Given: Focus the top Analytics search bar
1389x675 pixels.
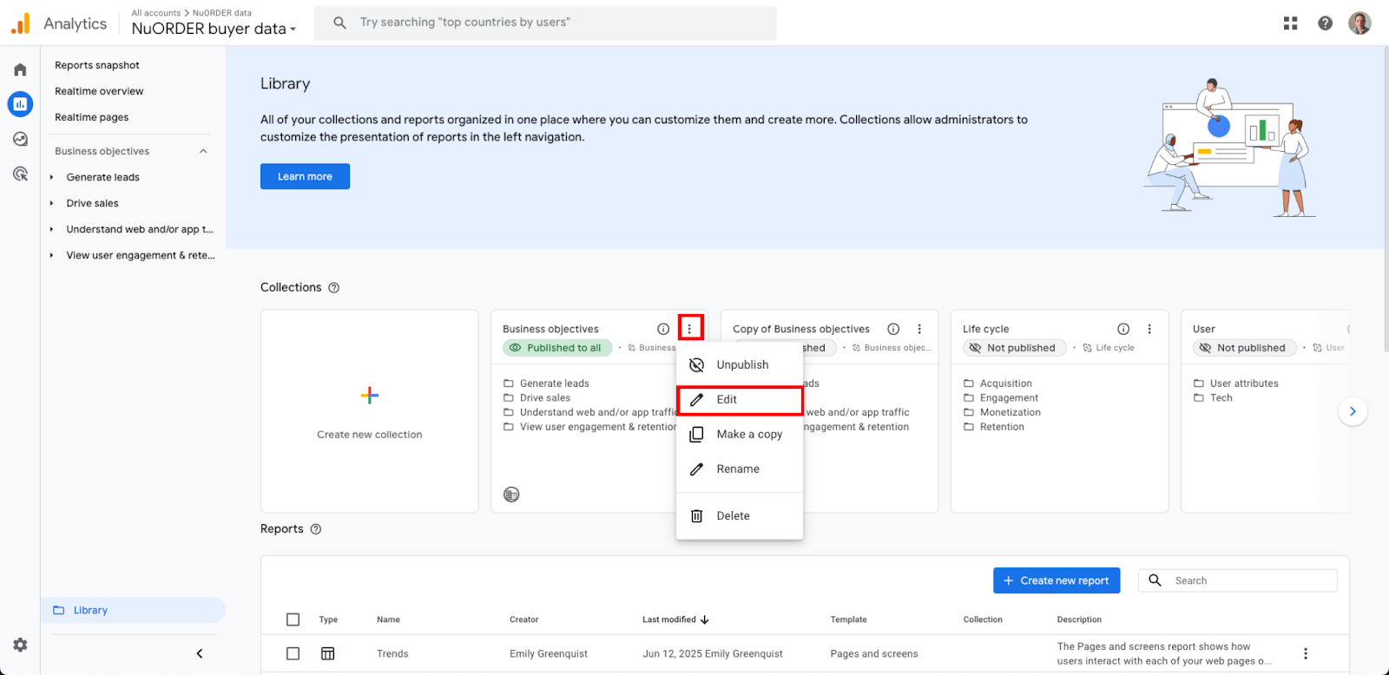Looking at the screenshot, I should 545,23.
